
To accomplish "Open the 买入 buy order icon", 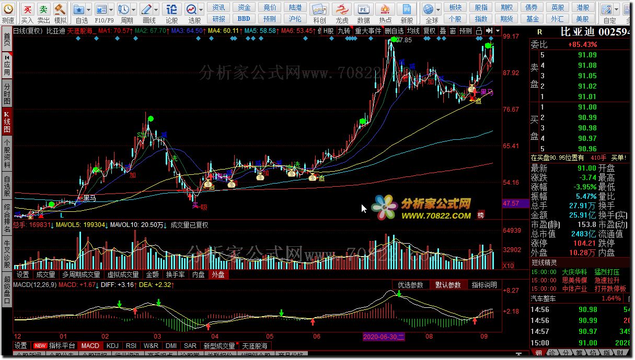I will (x=27, y=9).
